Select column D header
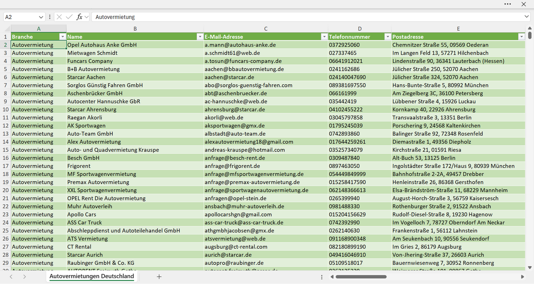This screenshot has width=534, height=284. coord(360,28)
